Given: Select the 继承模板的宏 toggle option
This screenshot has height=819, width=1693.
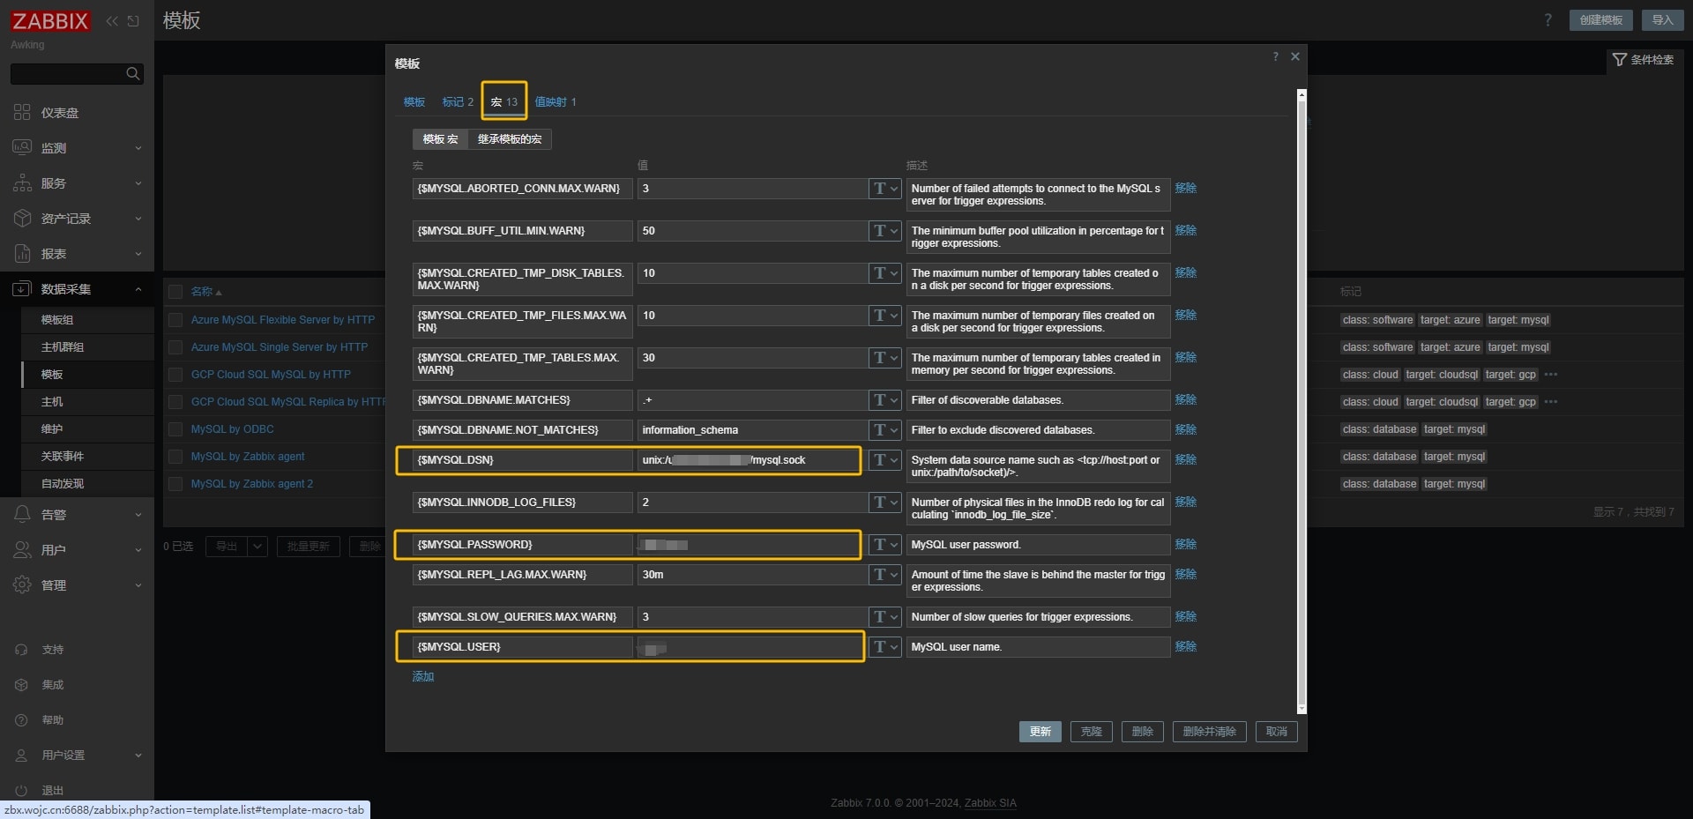Looking at the screenshot, I should 510,139.
